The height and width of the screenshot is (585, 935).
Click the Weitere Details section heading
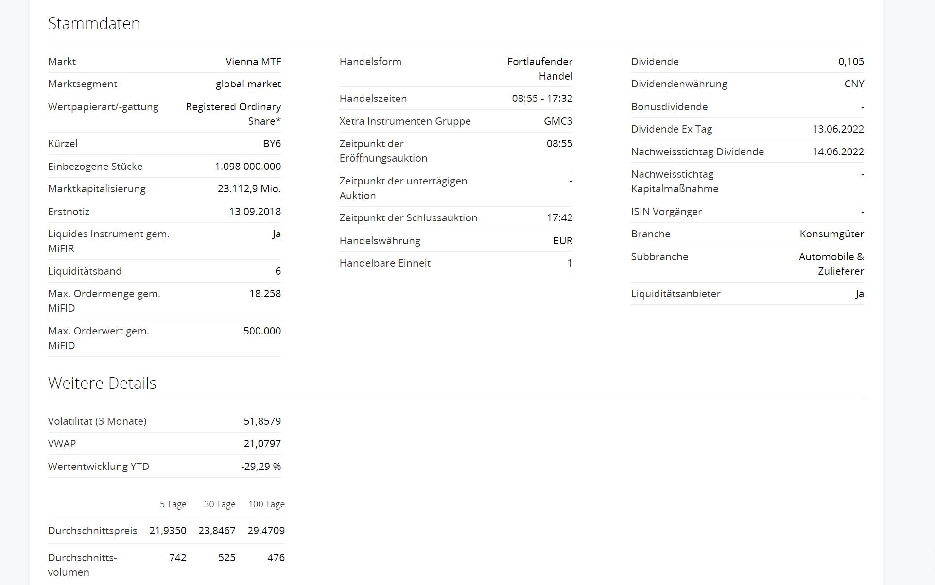[x=102, y=383]
